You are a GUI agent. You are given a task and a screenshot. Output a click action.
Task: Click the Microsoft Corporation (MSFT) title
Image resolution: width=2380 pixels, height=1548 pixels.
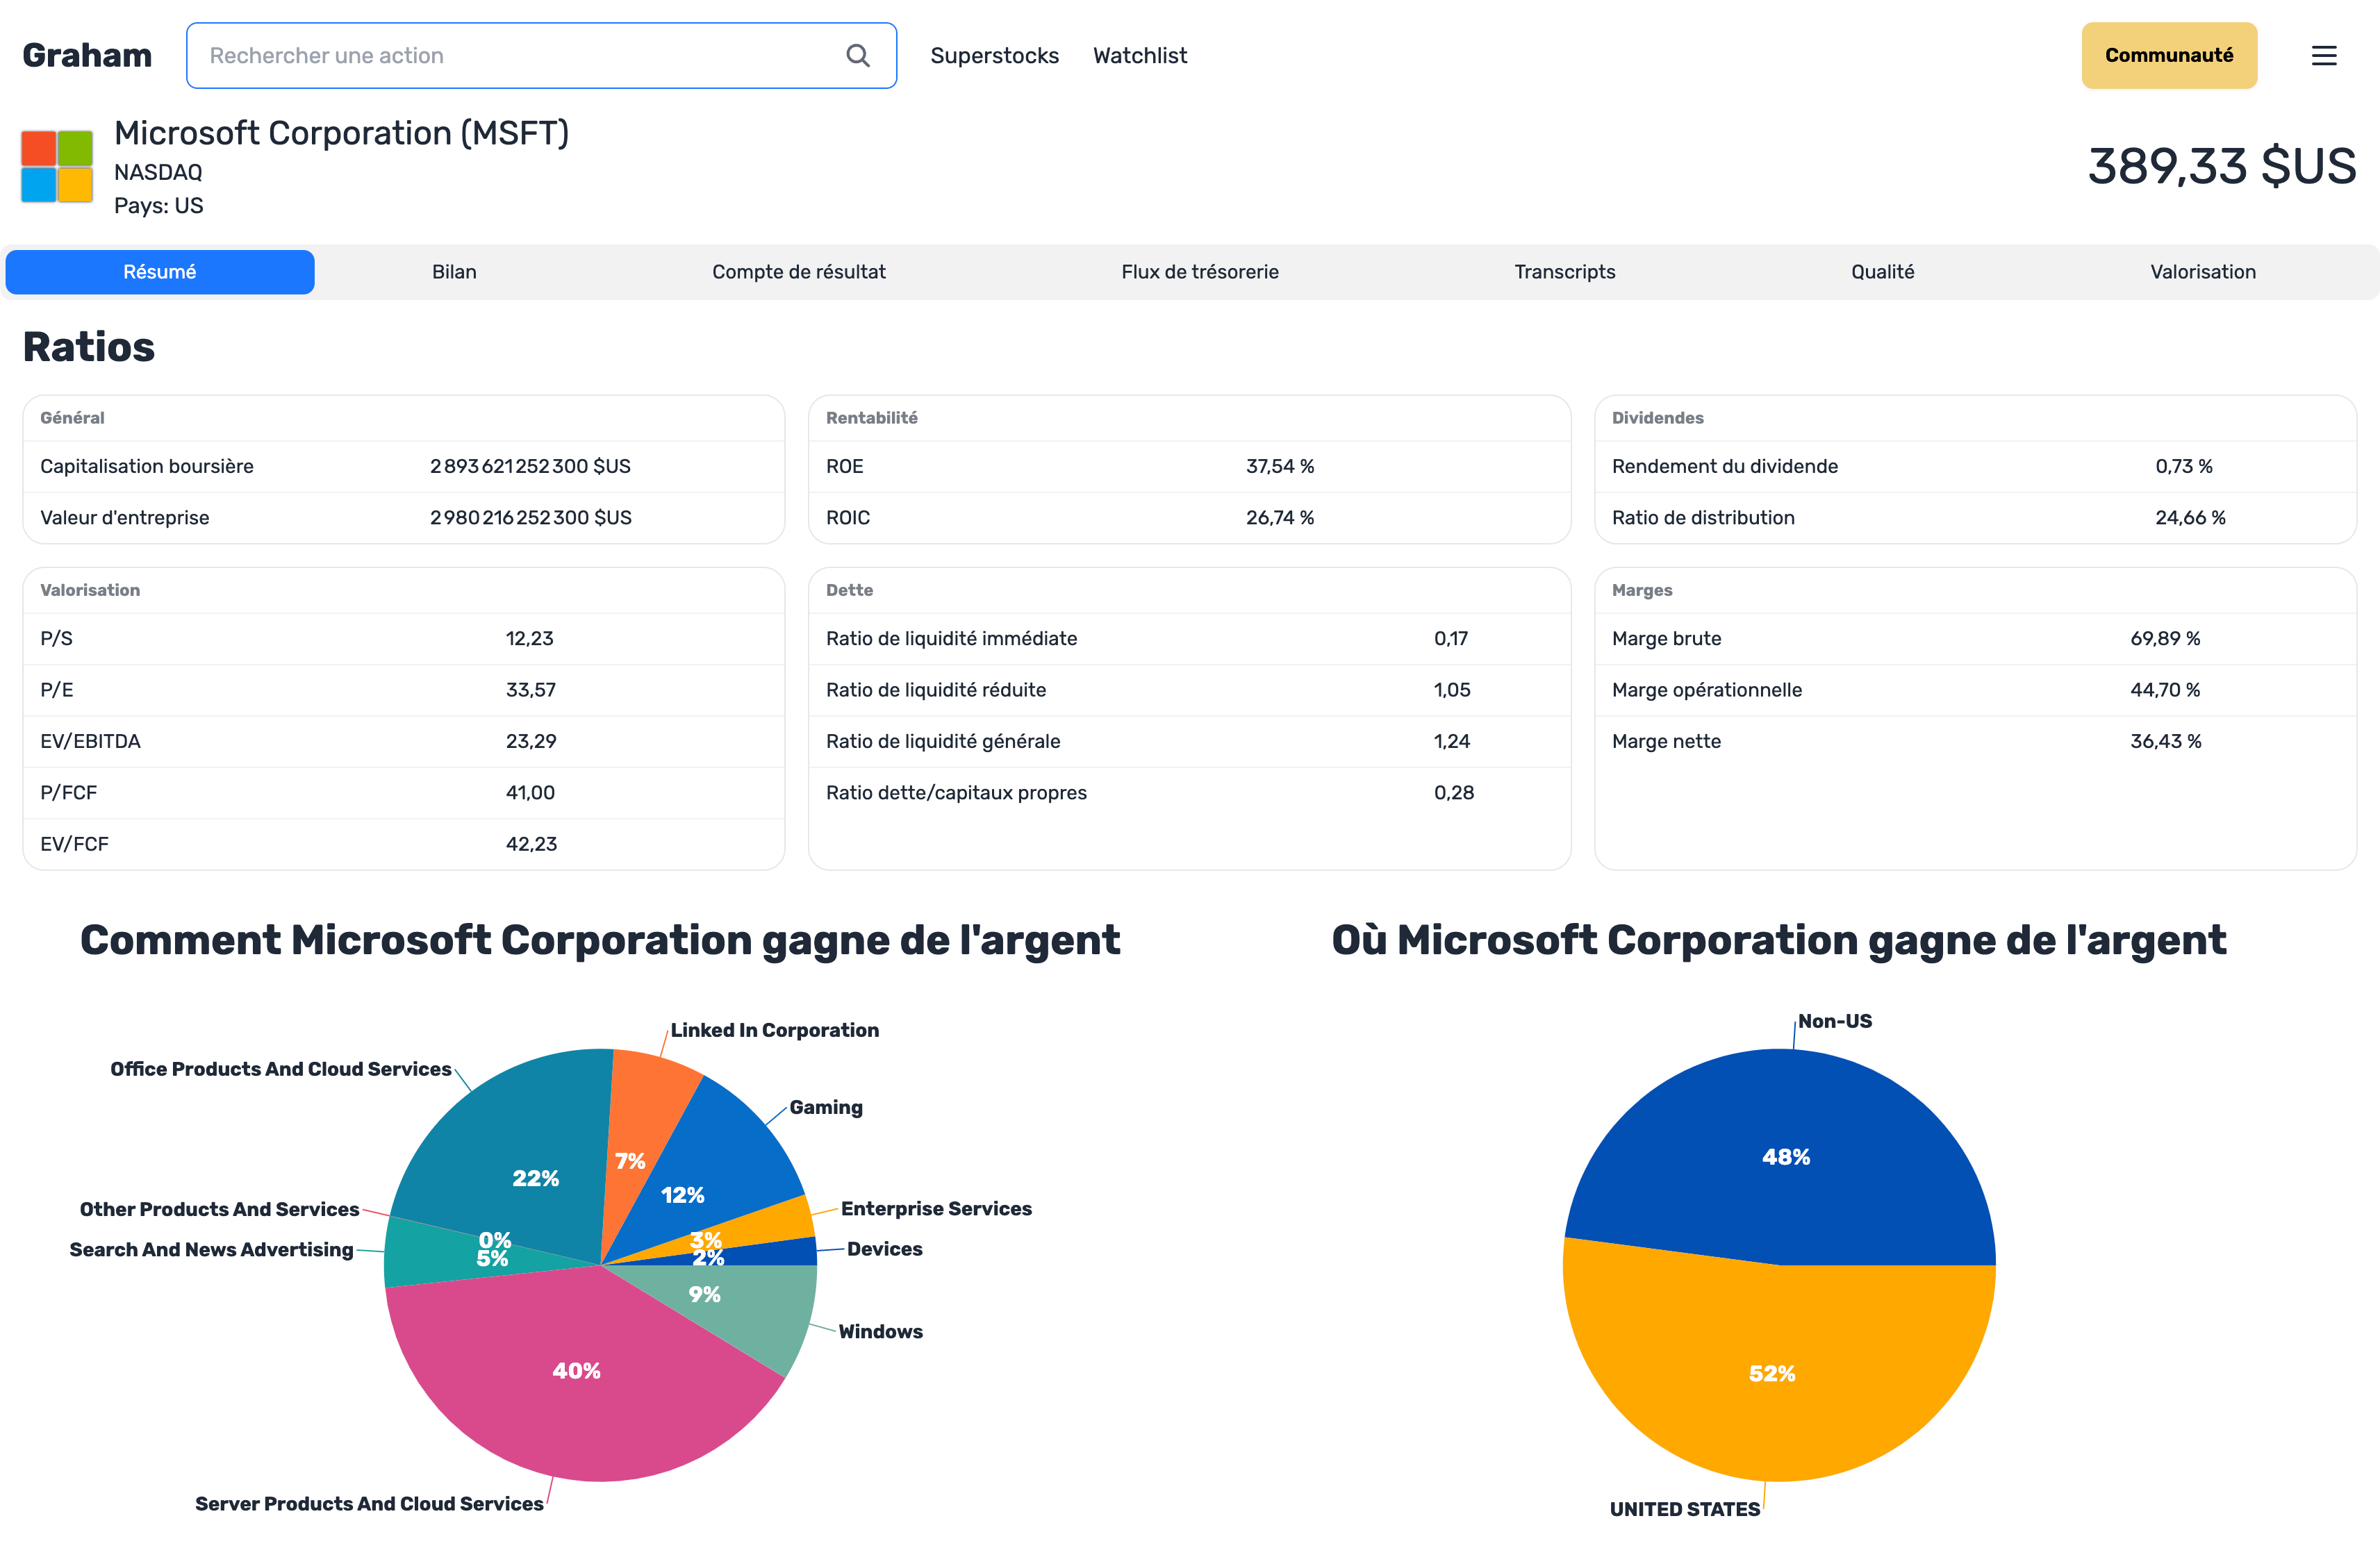click(x=341, y=133)
